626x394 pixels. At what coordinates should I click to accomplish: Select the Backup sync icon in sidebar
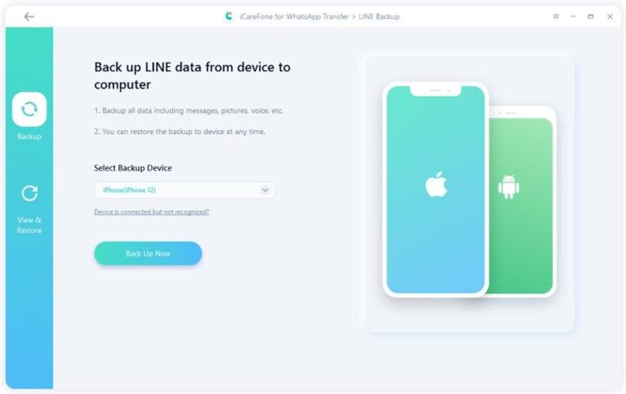30,109
